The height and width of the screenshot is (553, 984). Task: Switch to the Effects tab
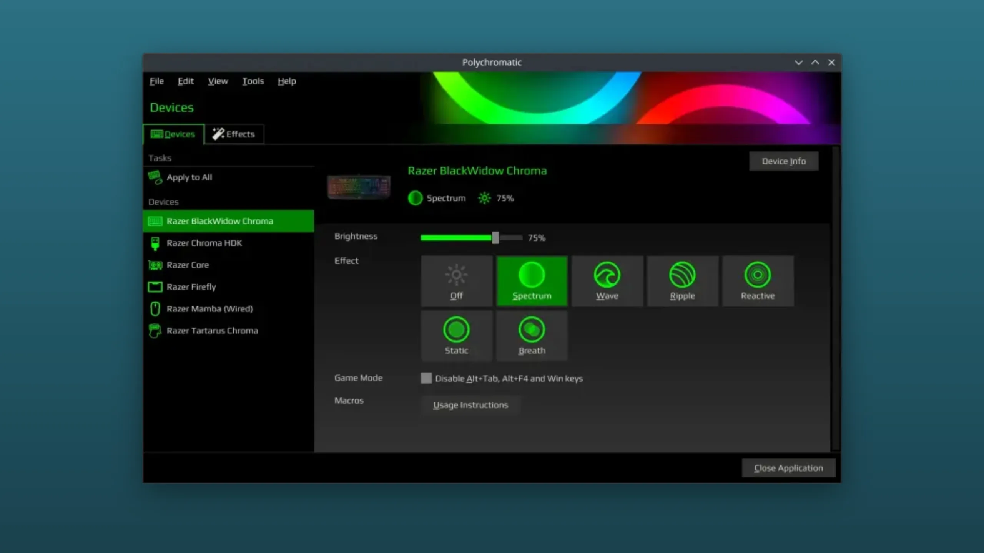[x=234, y=134]
